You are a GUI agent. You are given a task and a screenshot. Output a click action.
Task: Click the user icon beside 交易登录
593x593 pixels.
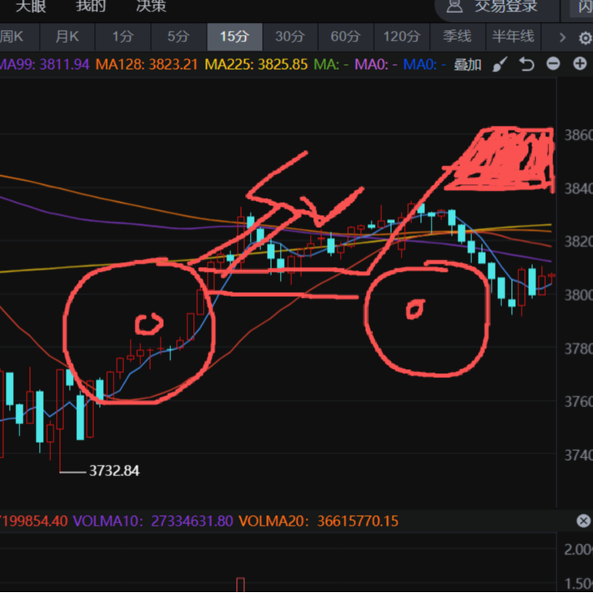coord(455,6)
